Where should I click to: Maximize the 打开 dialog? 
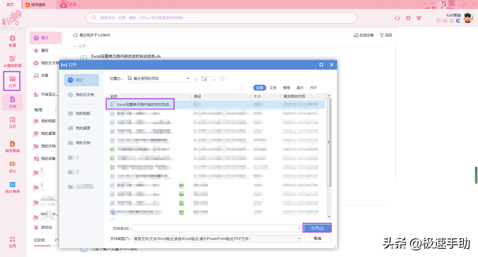[321, 65]
